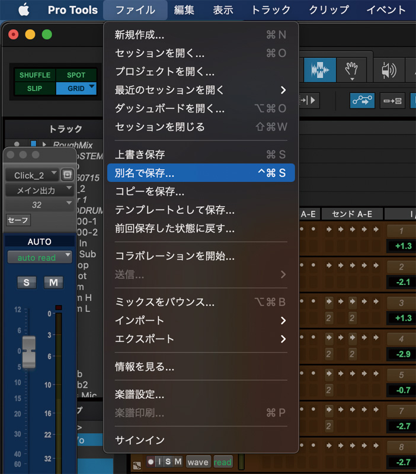Image resolution: width=416 pixels, height=474 pixels.
Task: Open the 32 output path dropdown
Action: 39,204
